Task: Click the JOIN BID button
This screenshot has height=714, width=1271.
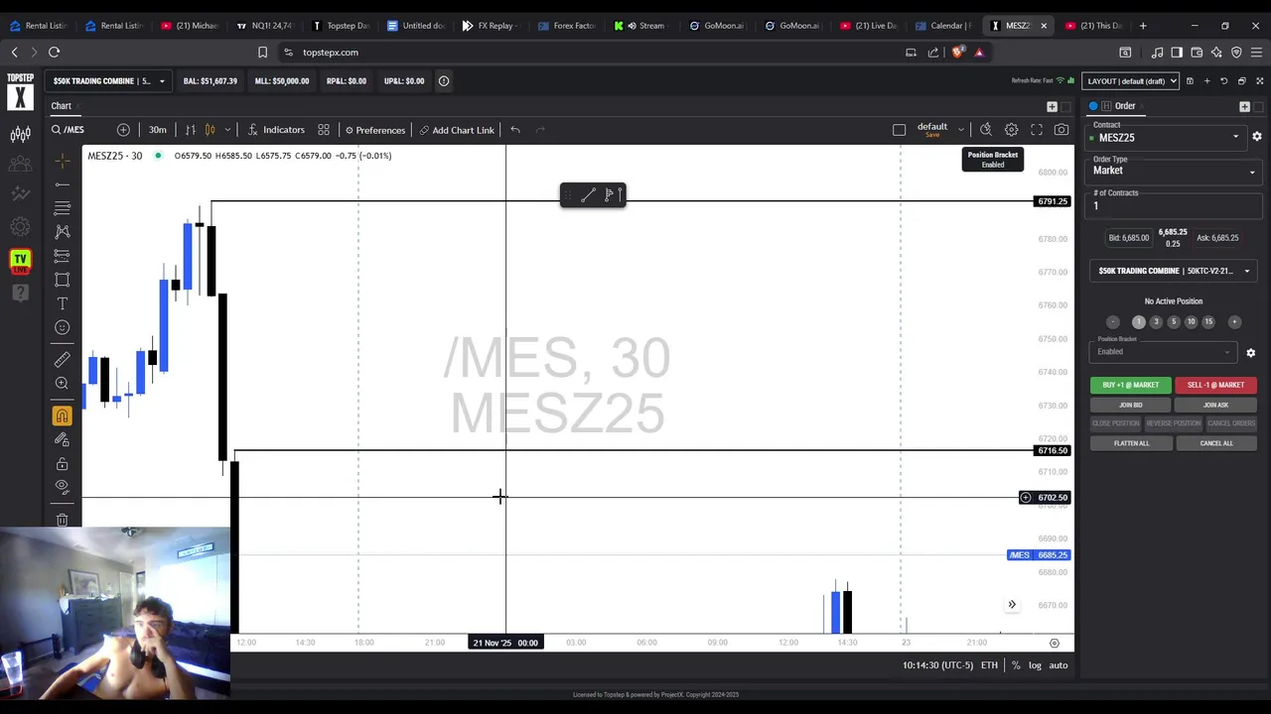Action: tap(1130, 405)
